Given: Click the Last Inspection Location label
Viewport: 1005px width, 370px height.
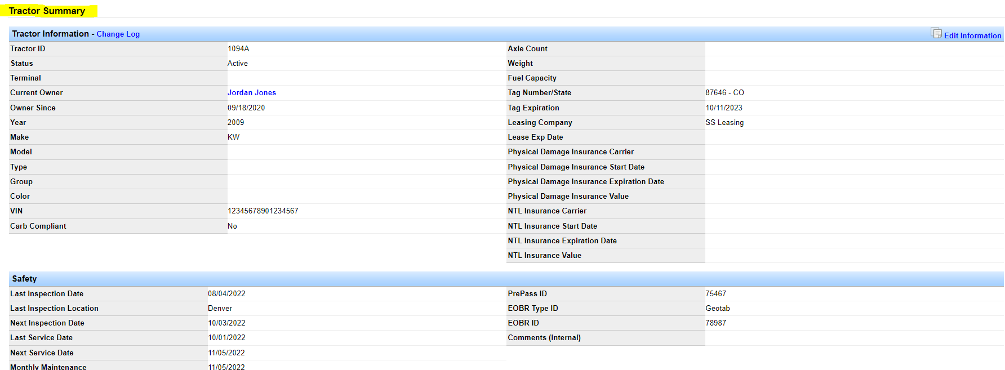Looking at the screenshot, I should (54, 309).
